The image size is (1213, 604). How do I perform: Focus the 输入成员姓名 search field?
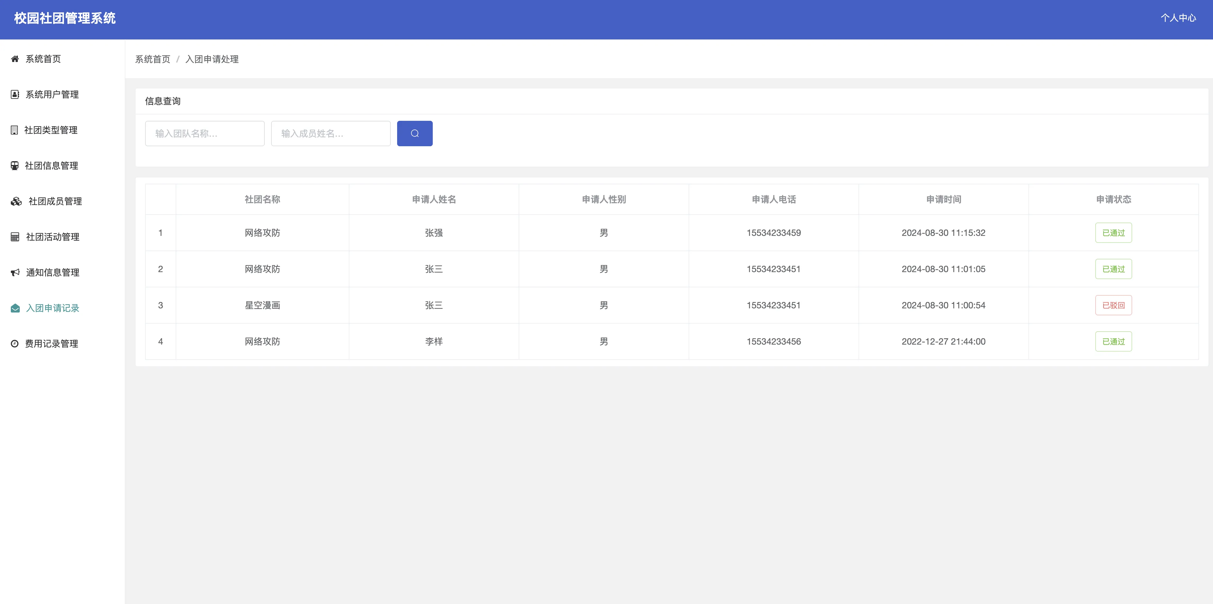pos(331,134)
